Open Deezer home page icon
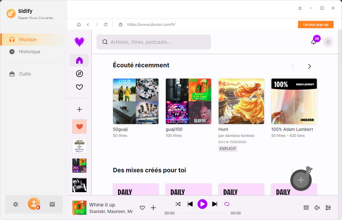 (79, 60)
